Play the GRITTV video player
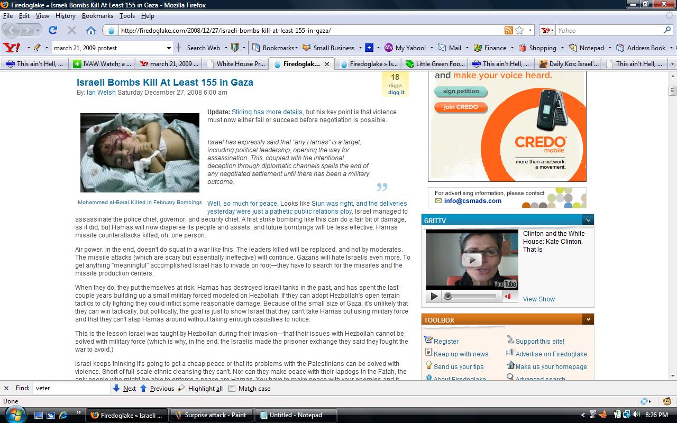Viewport: 677px width, 423px height. tap(434, 296)
